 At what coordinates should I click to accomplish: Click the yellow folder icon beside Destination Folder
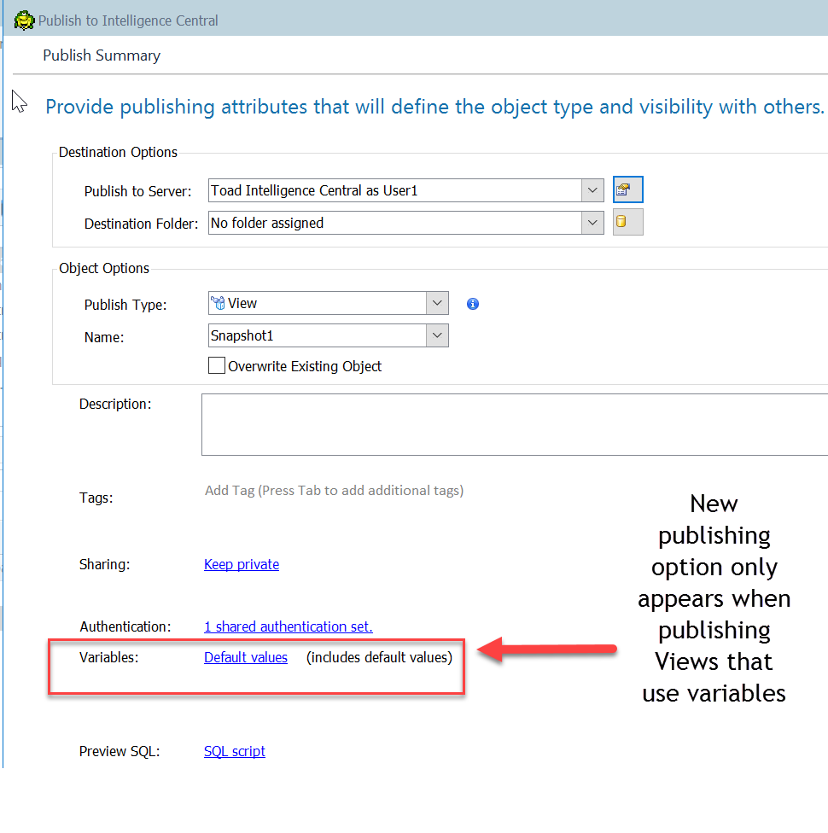627,222
